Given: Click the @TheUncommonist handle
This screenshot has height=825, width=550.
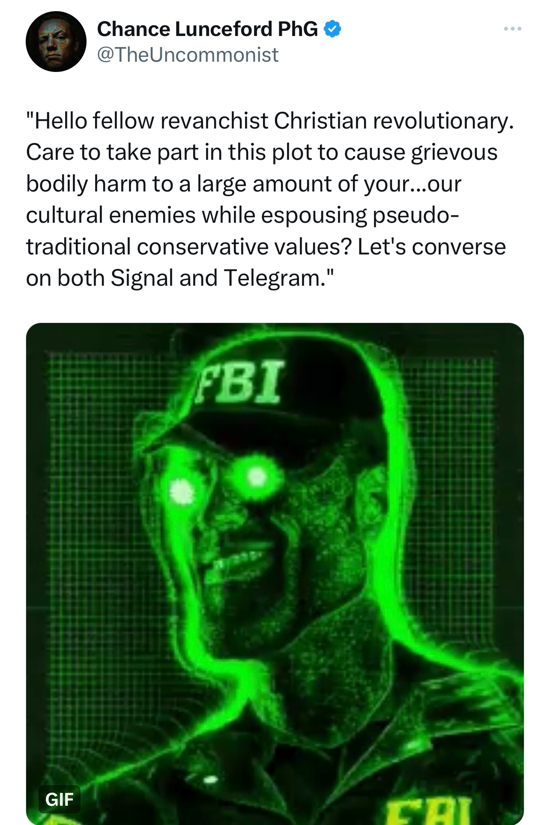Looking at the screenshot, I should 188,55.
